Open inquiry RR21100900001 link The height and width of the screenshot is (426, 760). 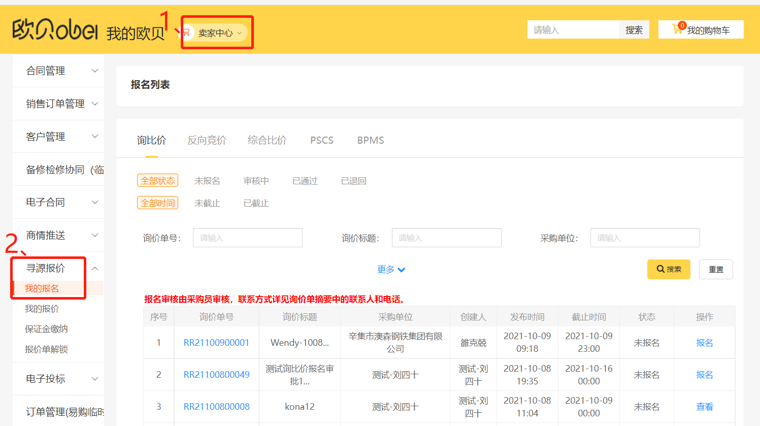[216, 343]
